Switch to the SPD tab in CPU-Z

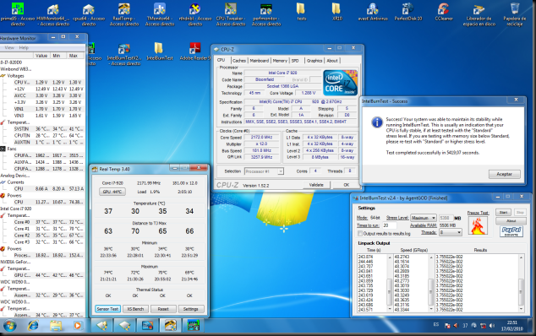(x=295, y=61)
